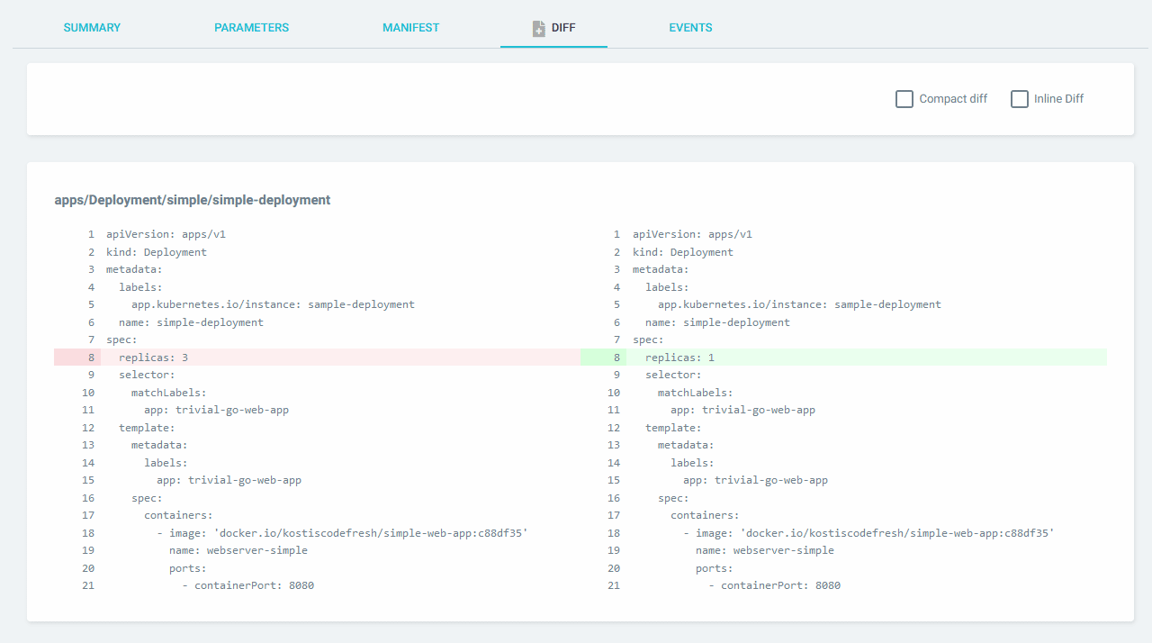The height and width of the screenshot is (643, 1152).
Task: Click 'containers:' in the left pane
Action: [x=178, y=515]
